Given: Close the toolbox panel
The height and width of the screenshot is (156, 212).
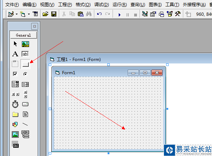Looking at the screenshot, I should coord(34,26).
